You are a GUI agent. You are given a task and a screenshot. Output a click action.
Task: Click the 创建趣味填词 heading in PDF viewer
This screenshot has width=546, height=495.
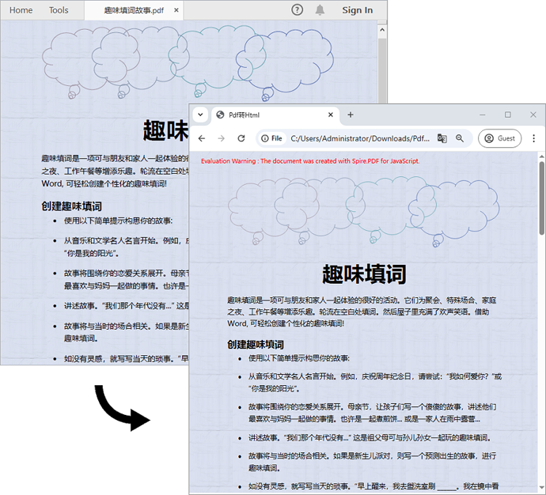[71, 206]
